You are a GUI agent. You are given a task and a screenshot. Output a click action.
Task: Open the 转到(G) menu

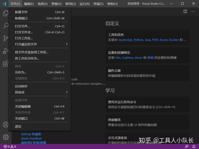point(70,4)
